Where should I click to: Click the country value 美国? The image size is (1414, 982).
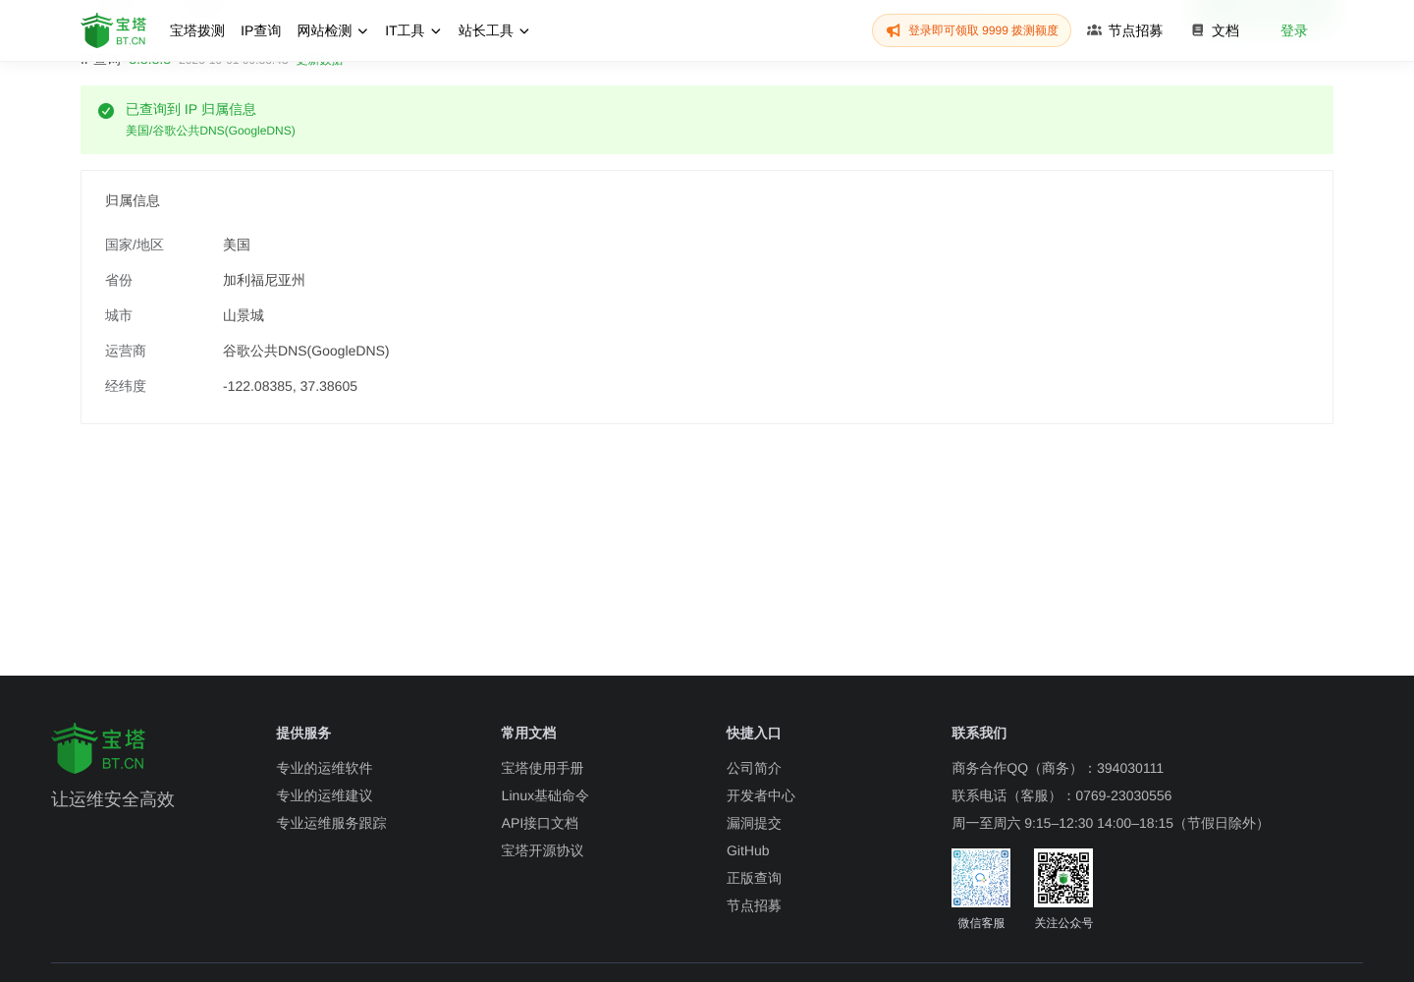click(x=237, y=245)
